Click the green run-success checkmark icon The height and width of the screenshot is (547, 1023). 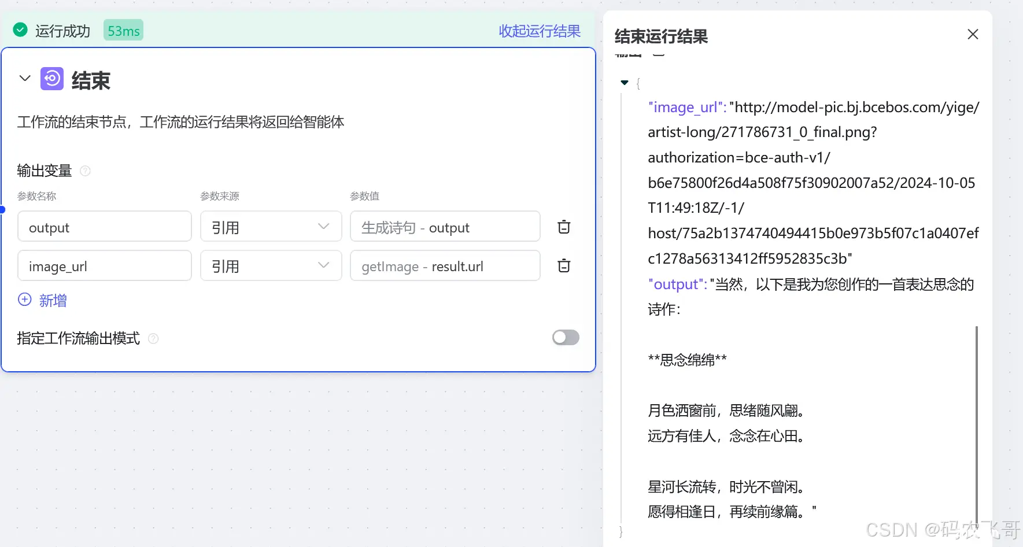coord(20,30)
